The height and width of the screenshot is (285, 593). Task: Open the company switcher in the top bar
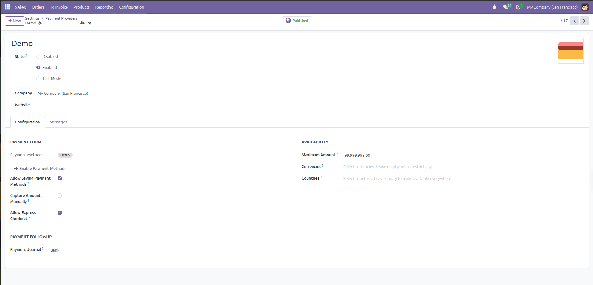pyautogui.click(x=552, y=7)
